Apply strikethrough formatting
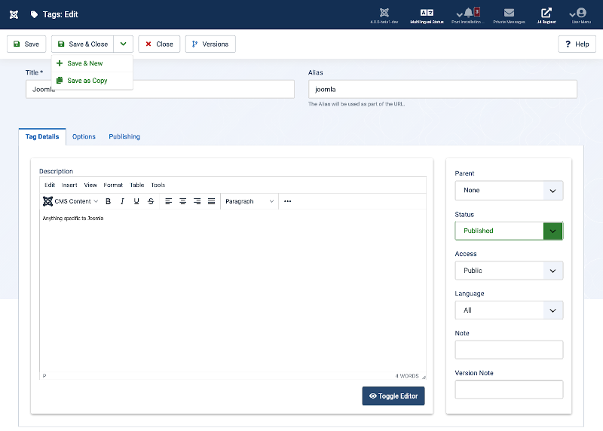The image size is (603, 431). click(x=151, y=201)
